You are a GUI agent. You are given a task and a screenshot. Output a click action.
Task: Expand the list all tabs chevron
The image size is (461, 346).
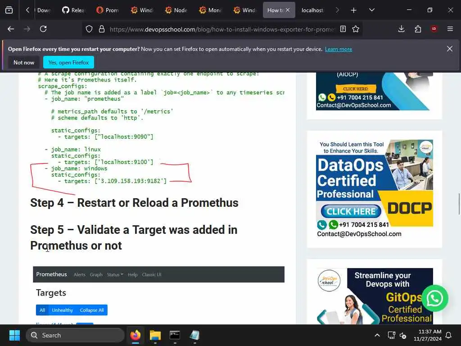pyautogui.click(x=372, y=10)
